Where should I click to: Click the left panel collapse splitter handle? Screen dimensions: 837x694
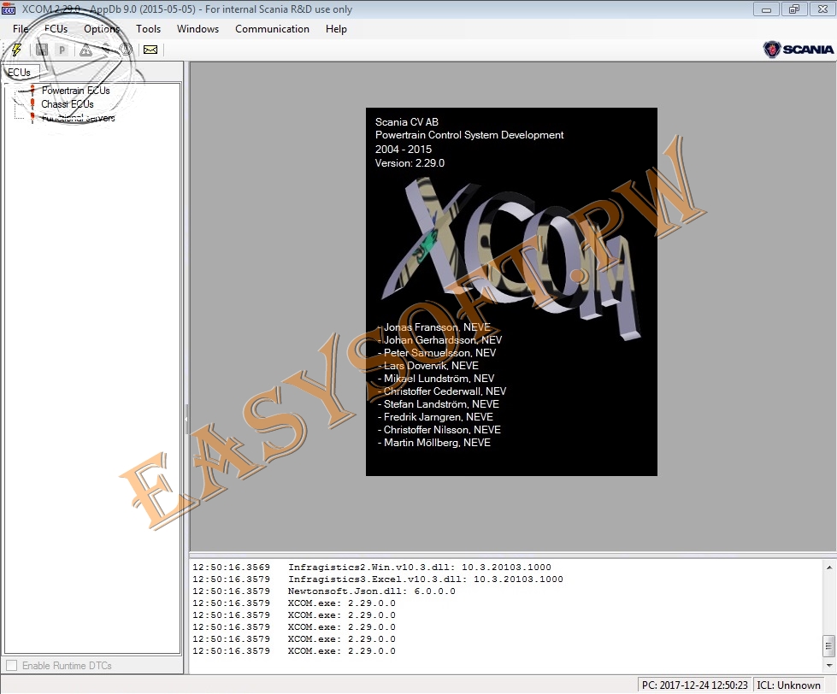tap(187, 421)
